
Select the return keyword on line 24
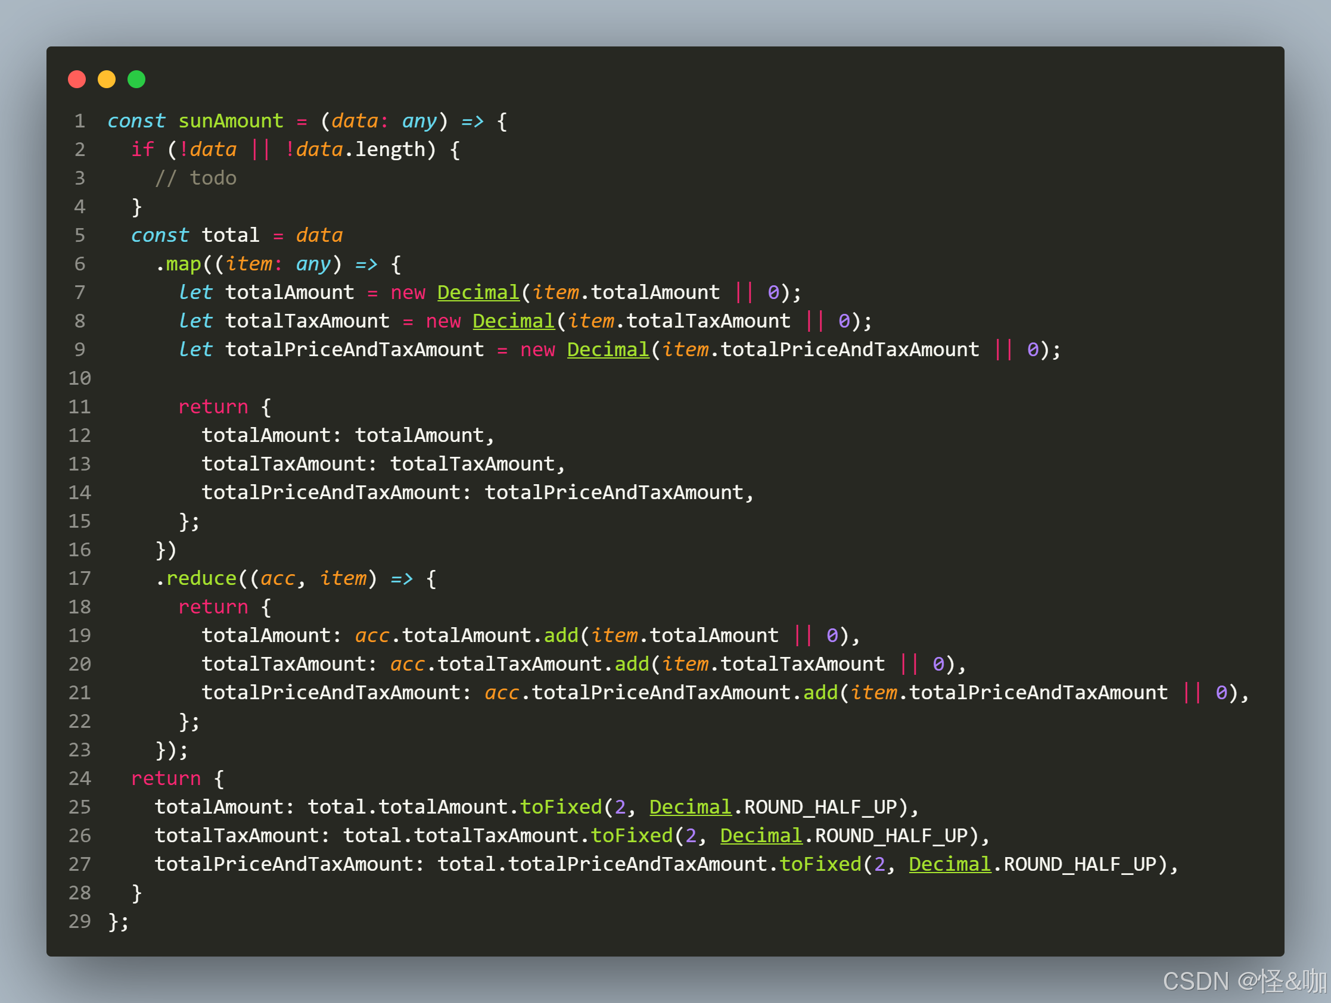[x=166, y=778]
